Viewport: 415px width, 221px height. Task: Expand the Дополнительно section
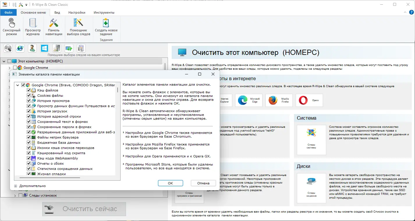(x=16, y=186)
